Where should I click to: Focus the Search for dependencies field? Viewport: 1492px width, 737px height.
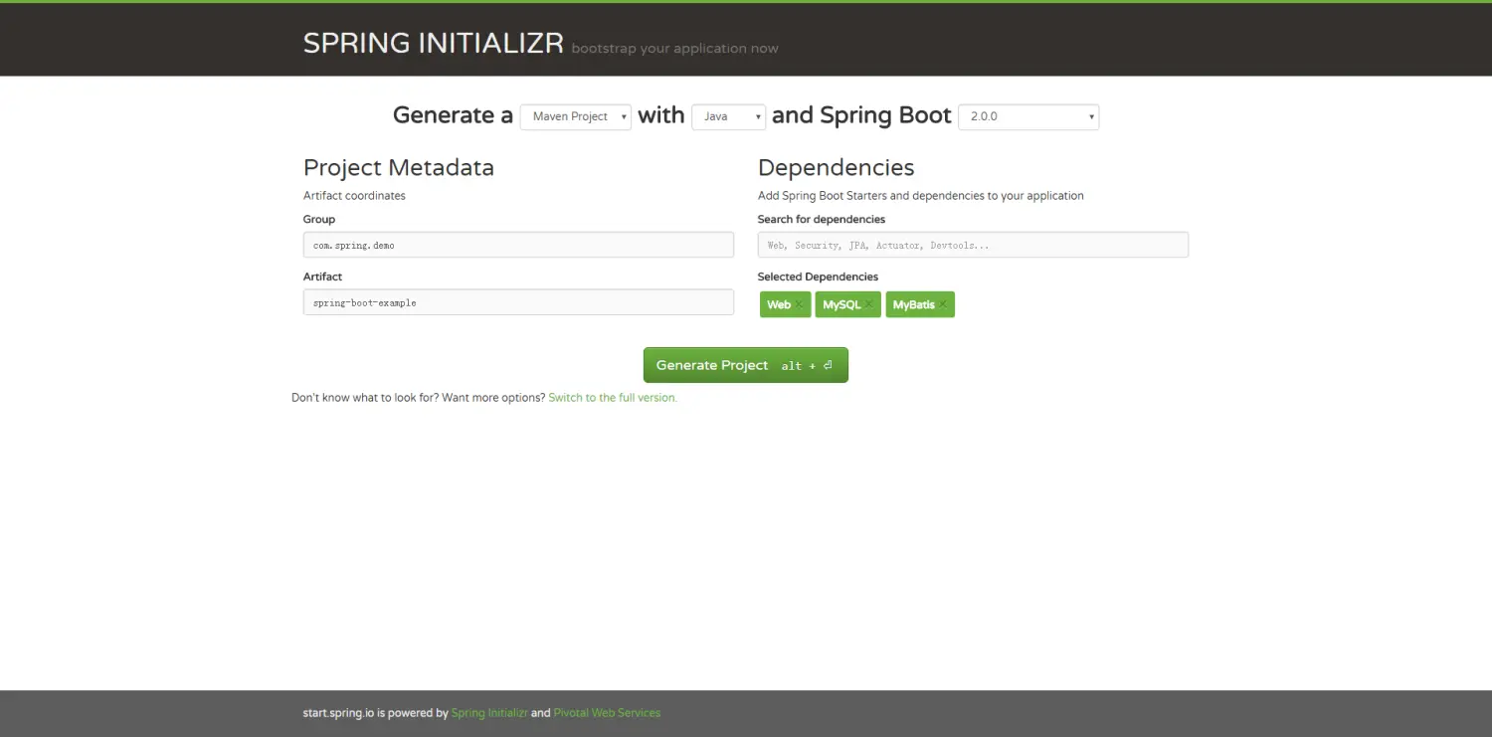coord(973,245)
